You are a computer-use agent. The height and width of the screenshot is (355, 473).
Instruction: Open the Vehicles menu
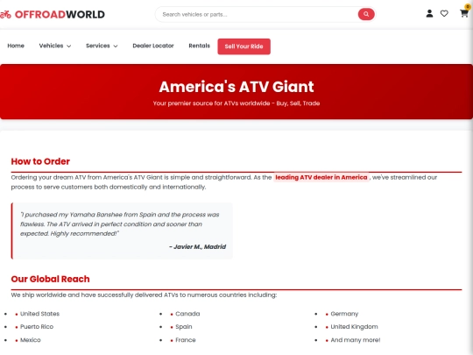click(x=51, y=46)
